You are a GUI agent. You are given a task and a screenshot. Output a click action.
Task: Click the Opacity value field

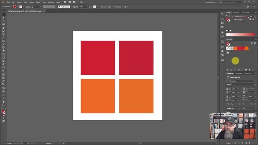[x=82, y=7]
